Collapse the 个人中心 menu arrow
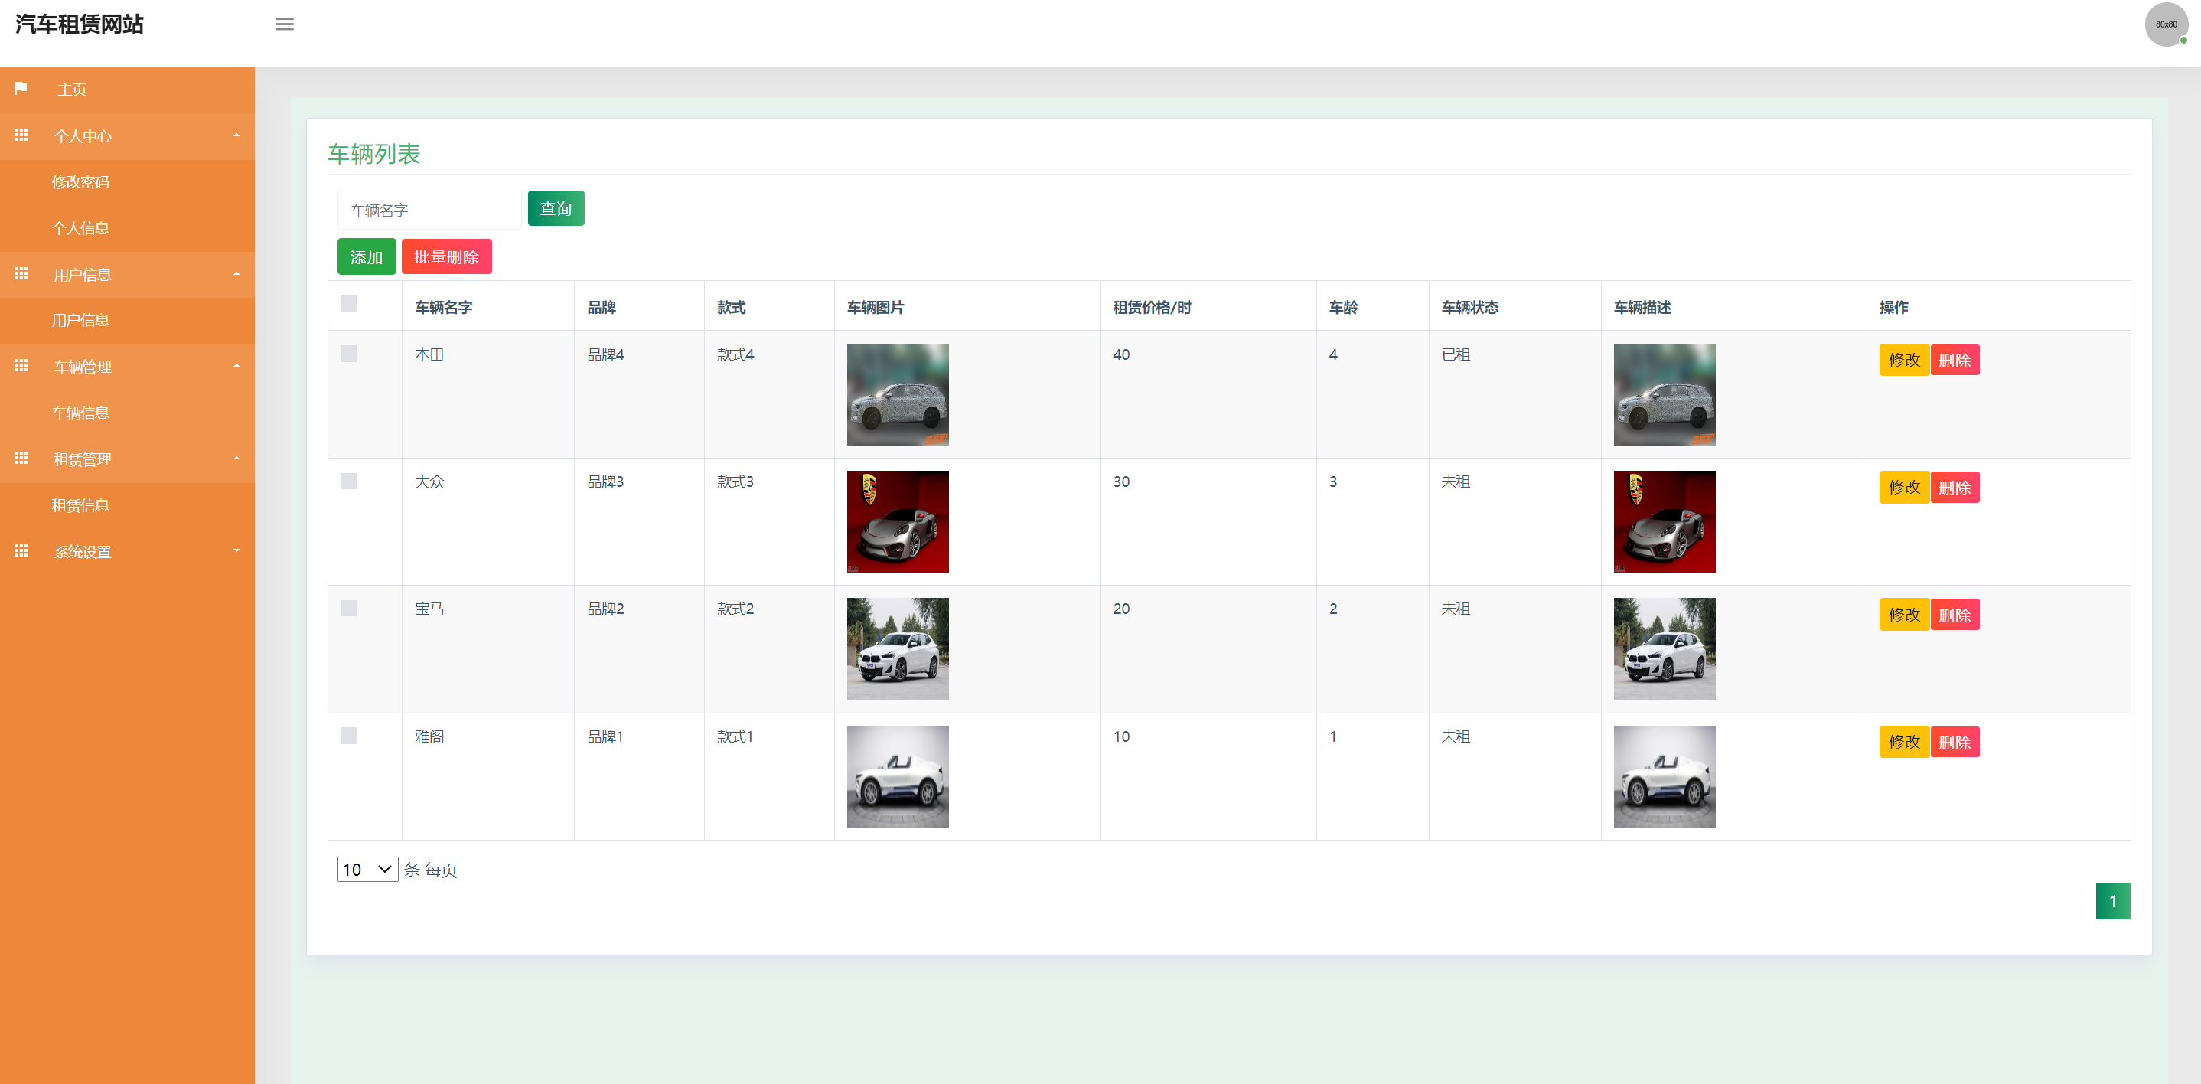The width and height of the screenshot is (2201, 1084). [x=236, y=135]
